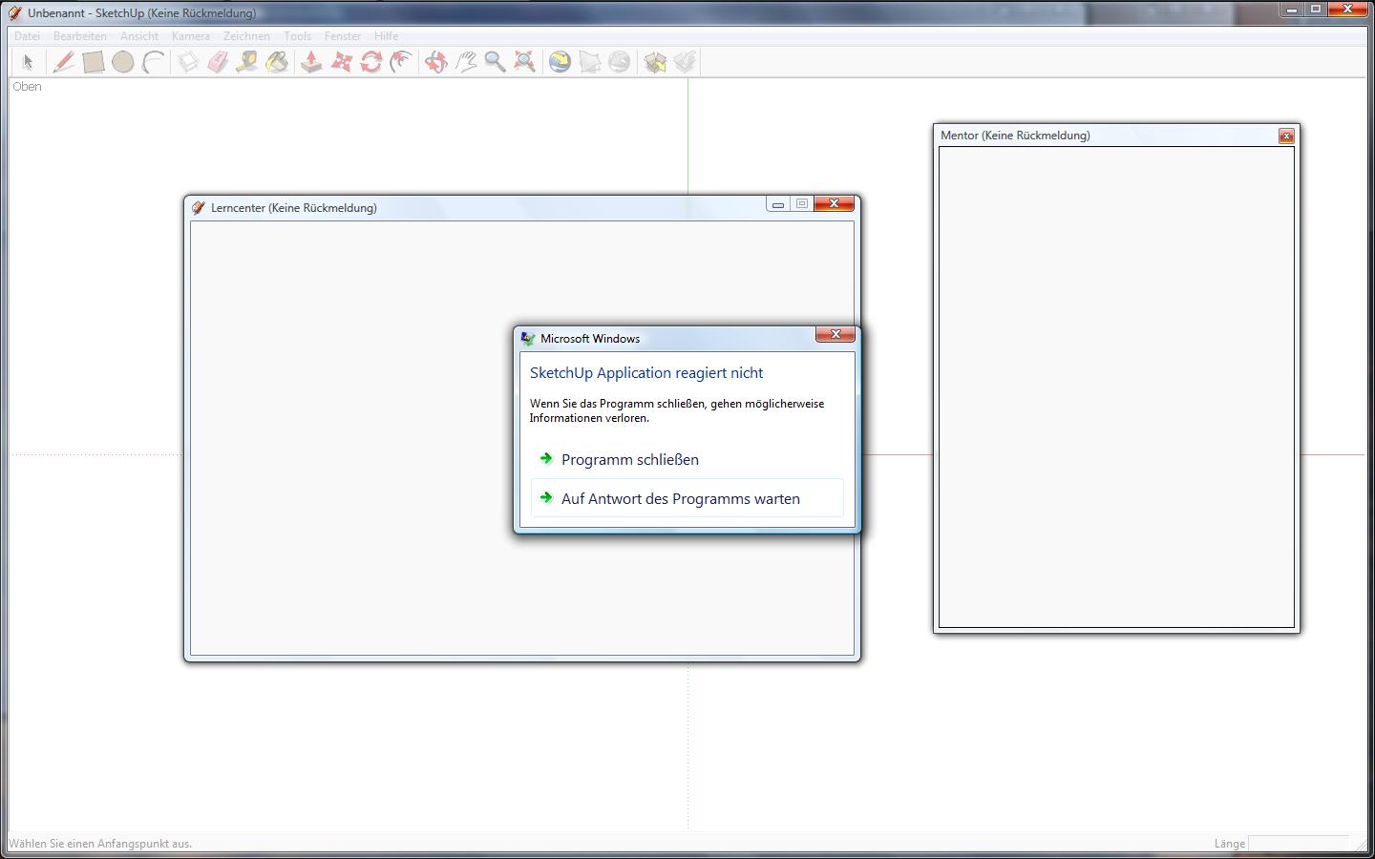Select the Zoom magnifier tool
This screenshot has width=1375, height=859.
pos(495,62)
